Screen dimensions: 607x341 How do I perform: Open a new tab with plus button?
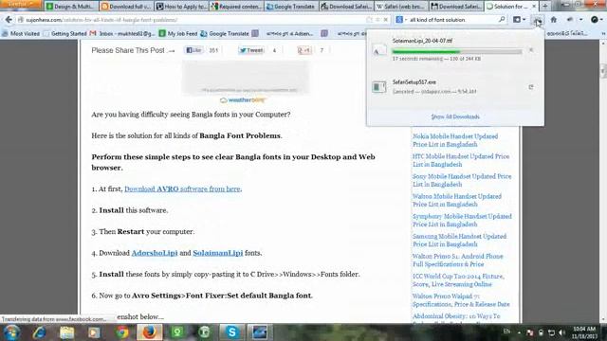(x=545, y=7)
